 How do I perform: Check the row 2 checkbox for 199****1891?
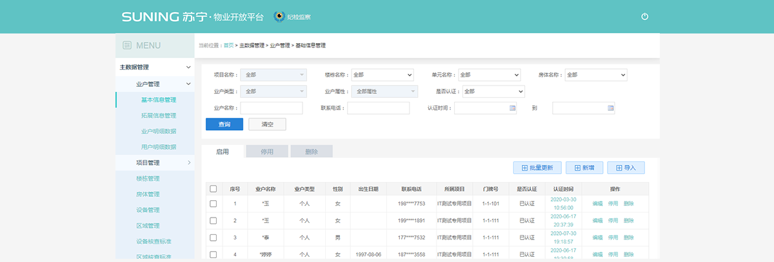[213, 220]
